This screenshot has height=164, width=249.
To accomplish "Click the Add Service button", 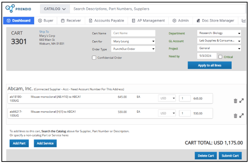I will 45,143.
